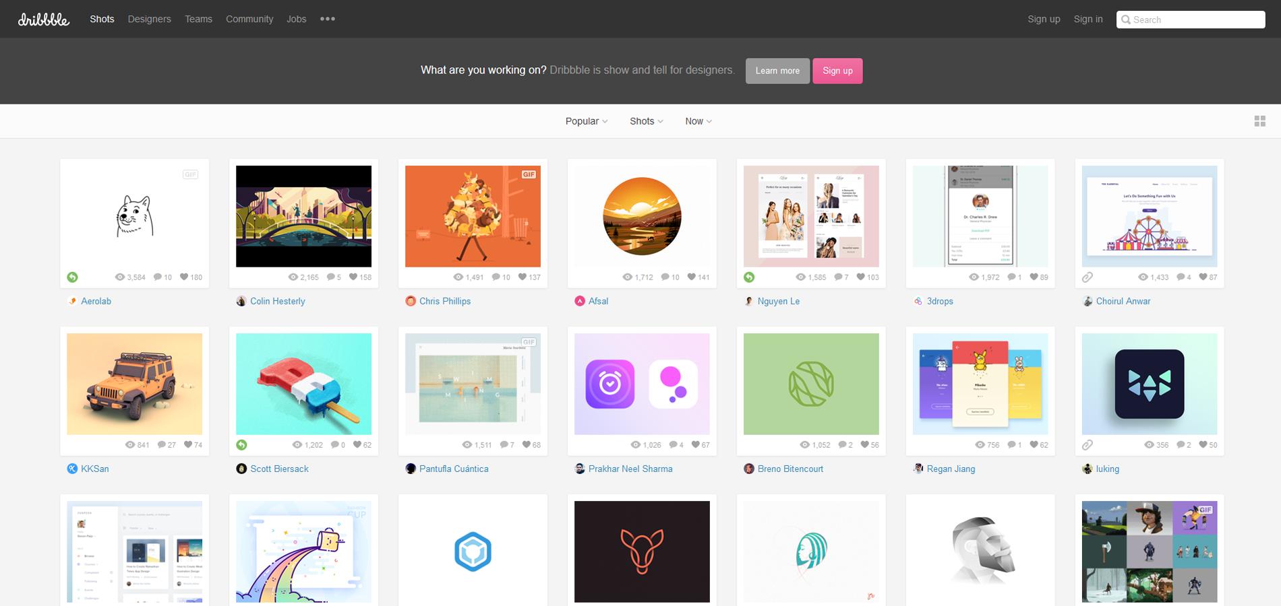Open the Chris Phillips name link
Image resolution: width=1281 pixels, height=606 pixels.
(445, 301)
